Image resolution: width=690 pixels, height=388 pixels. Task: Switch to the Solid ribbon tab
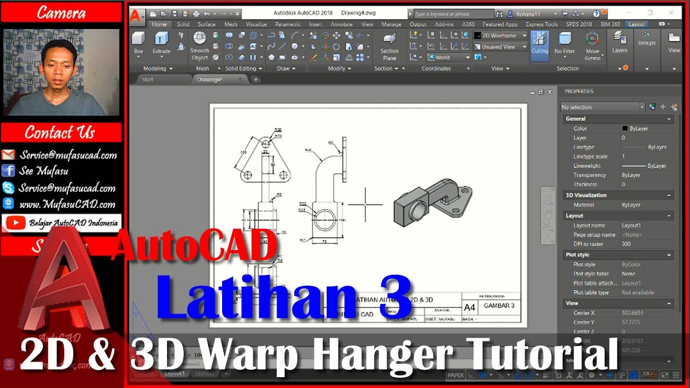(183, 24)
